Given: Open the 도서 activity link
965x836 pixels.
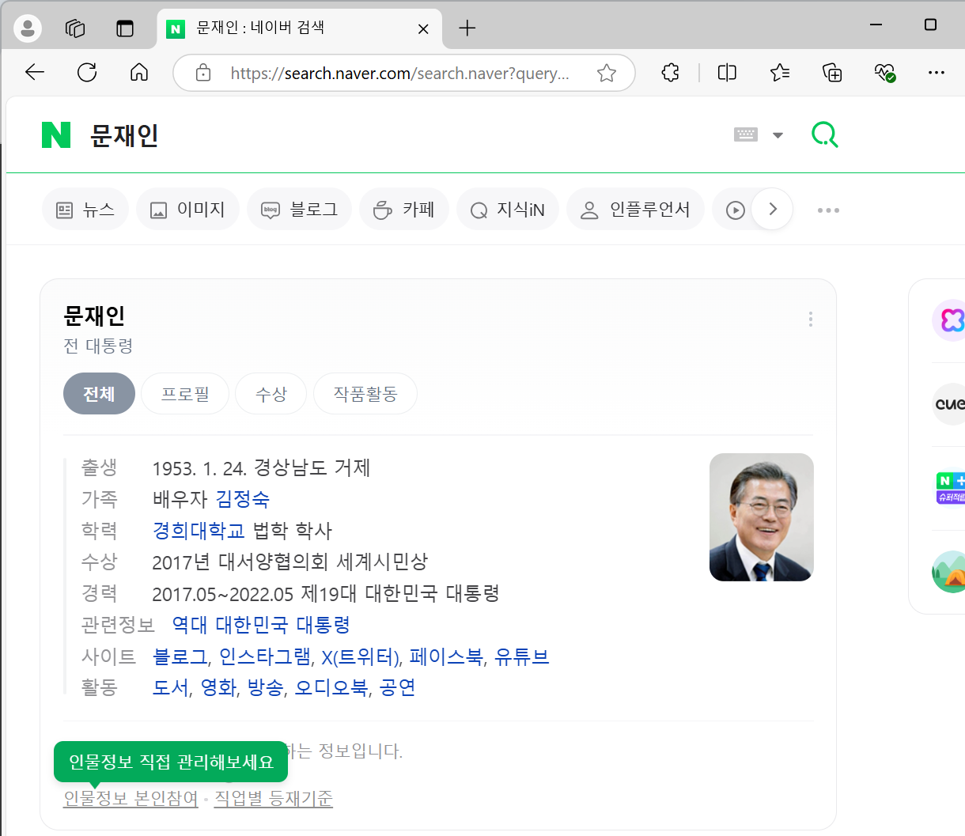Looking at the screenshot, I should click(x=170, y=688).
